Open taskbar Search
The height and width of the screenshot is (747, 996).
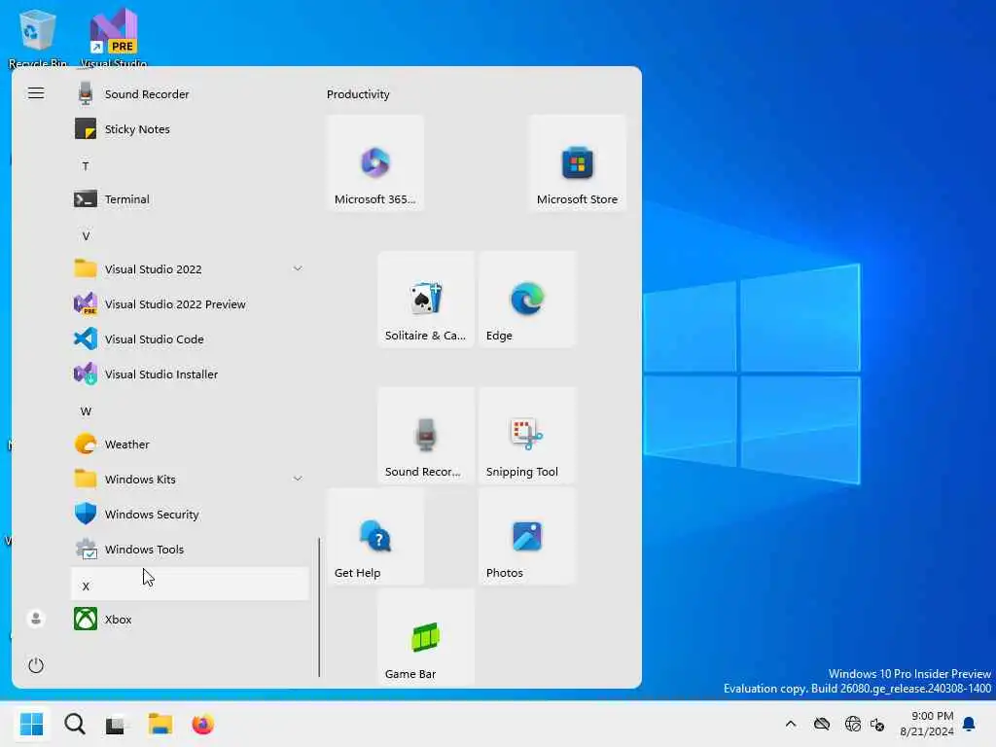point(74,724)
